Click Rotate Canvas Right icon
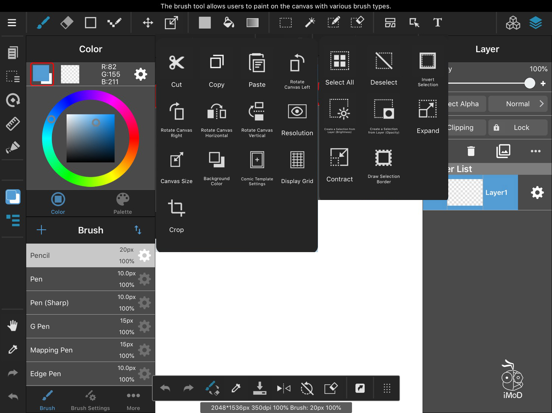Screen dimensions: 552x413 click(x=177, y=112)
